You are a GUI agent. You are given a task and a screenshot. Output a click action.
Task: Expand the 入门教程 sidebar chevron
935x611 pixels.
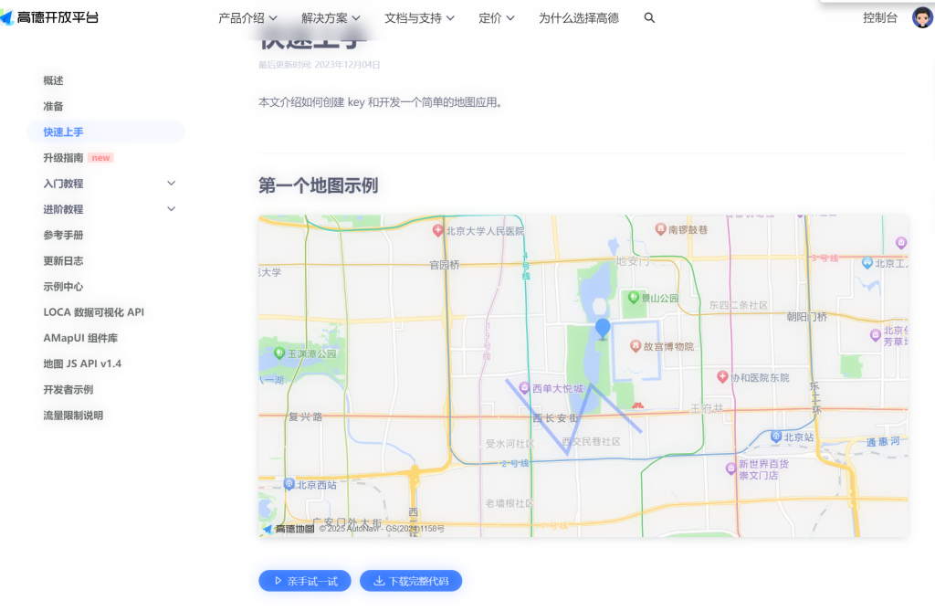click(171, 184)
